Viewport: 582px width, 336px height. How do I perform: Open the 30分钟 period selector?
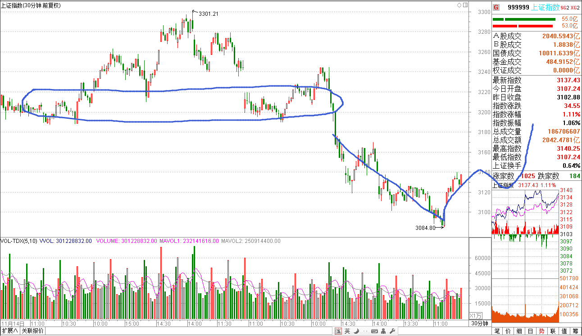[480, 323]
